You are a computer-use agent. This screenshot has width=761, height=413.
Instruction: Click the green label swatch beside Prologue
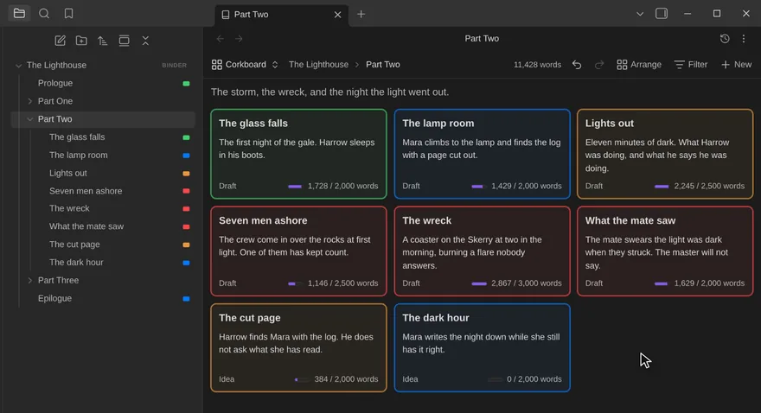(x=186, y=84)
